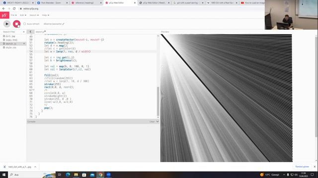This screenshot has height=178, width=318.
Task: Open the notification center icon
Action: click(312, 175)
